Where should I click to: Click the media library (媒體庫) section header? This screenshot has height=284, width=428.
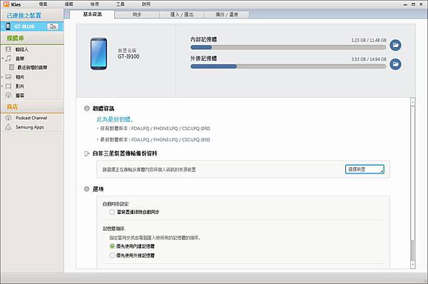click(15, 38)
